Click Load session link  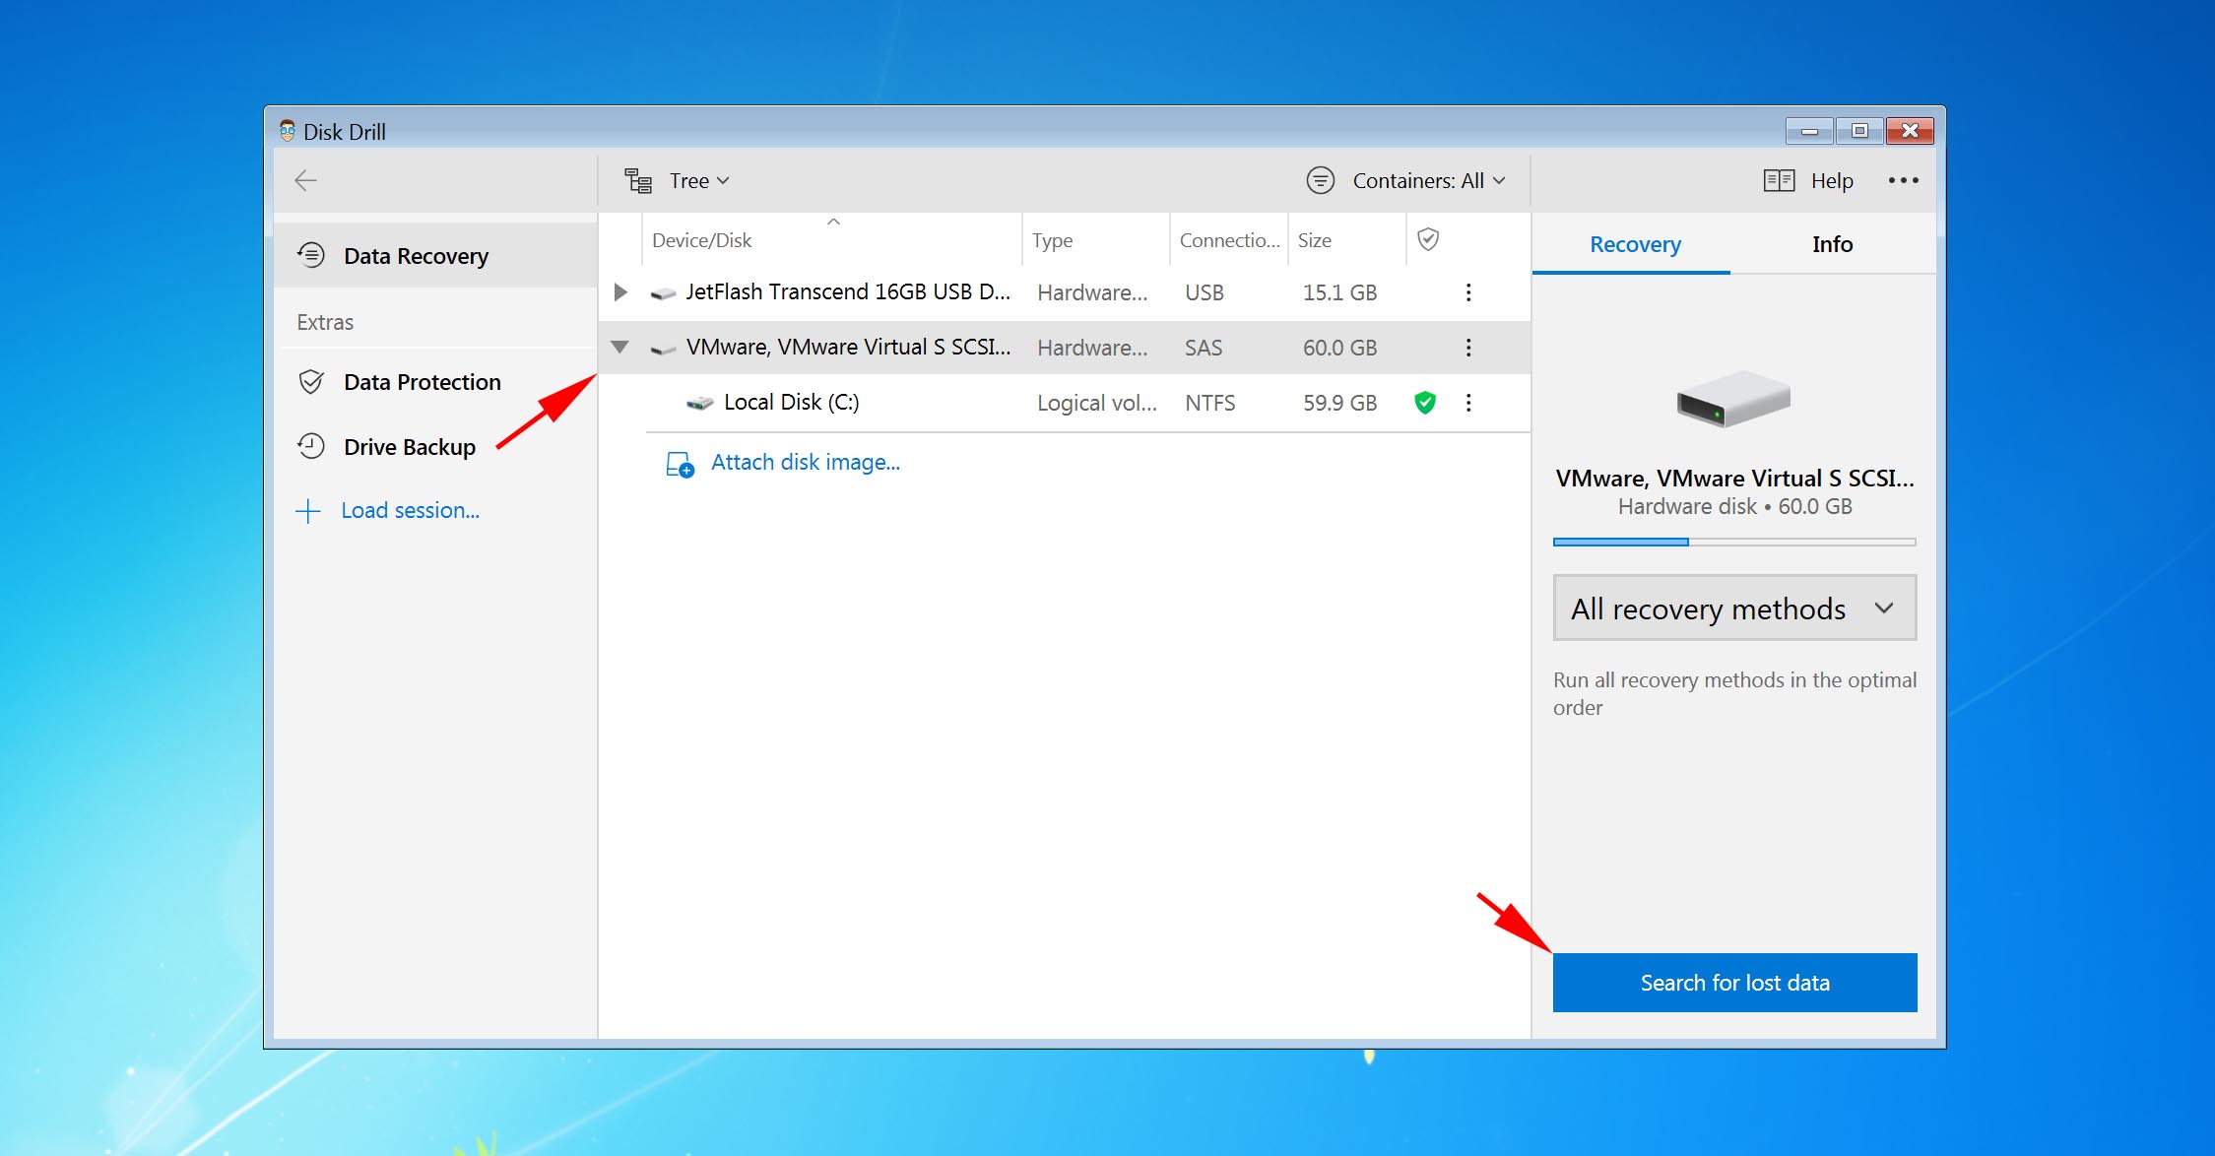pyautogui.click(x=408, y=510)
